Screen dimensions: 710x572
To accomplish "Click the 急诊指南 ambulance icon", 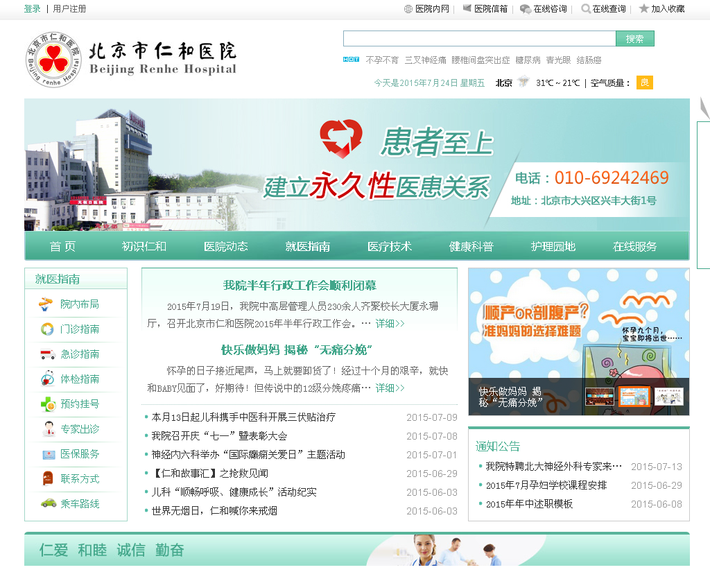I will click(47, 354).
